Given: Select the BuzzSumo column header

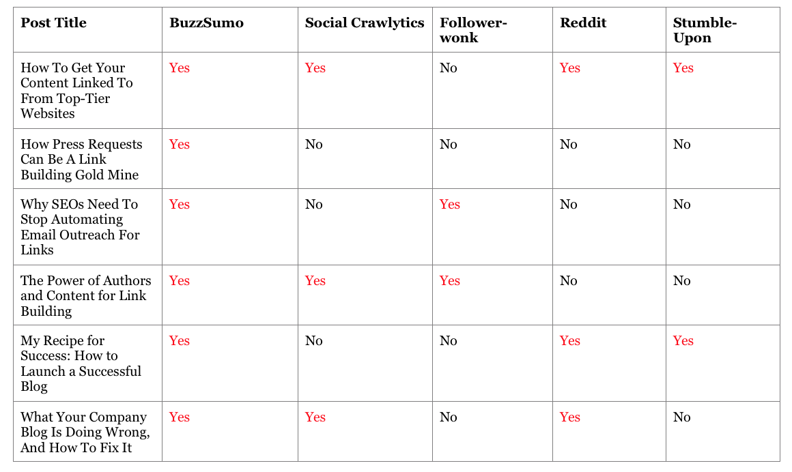Looking at the screenshot, I should click(x=206, y=23).
